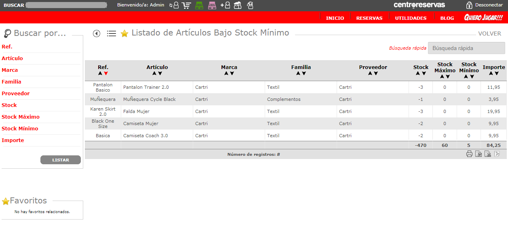Click the circled back arrow icon
508x226 pixels.
[97, 33]
